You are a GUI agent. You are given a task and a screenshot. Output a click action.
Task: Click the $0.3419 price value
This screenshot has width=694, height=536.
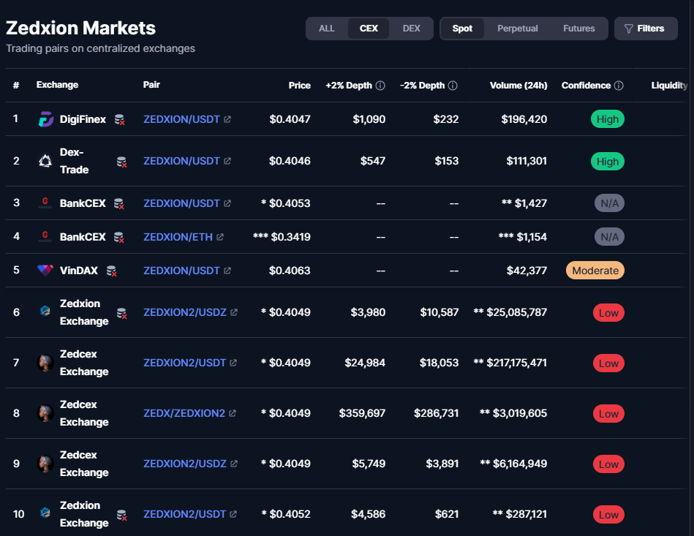click(290, 237)
